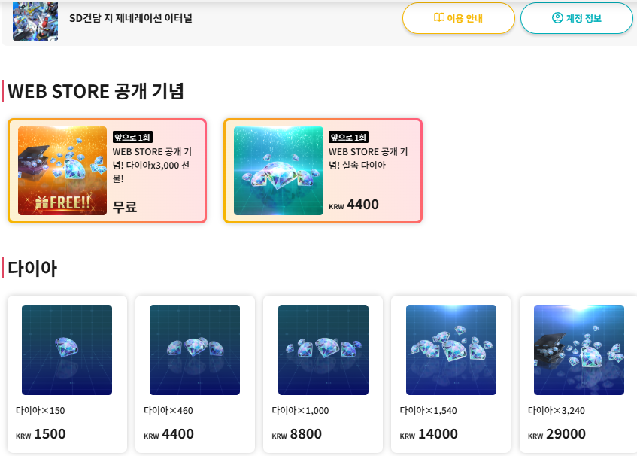Click the KRW 4400 실속 다이아 price
637x456 pixels.
coord(354,205)
